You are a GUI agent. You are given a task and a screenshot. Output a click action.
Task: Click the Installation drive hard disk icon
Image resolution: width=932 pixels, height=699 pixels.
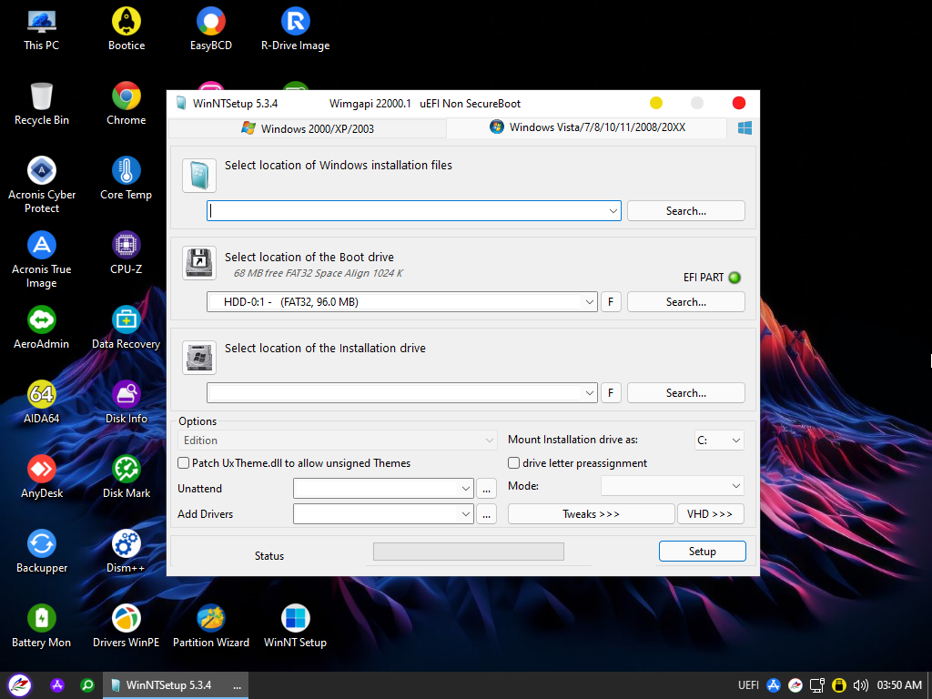199,357
